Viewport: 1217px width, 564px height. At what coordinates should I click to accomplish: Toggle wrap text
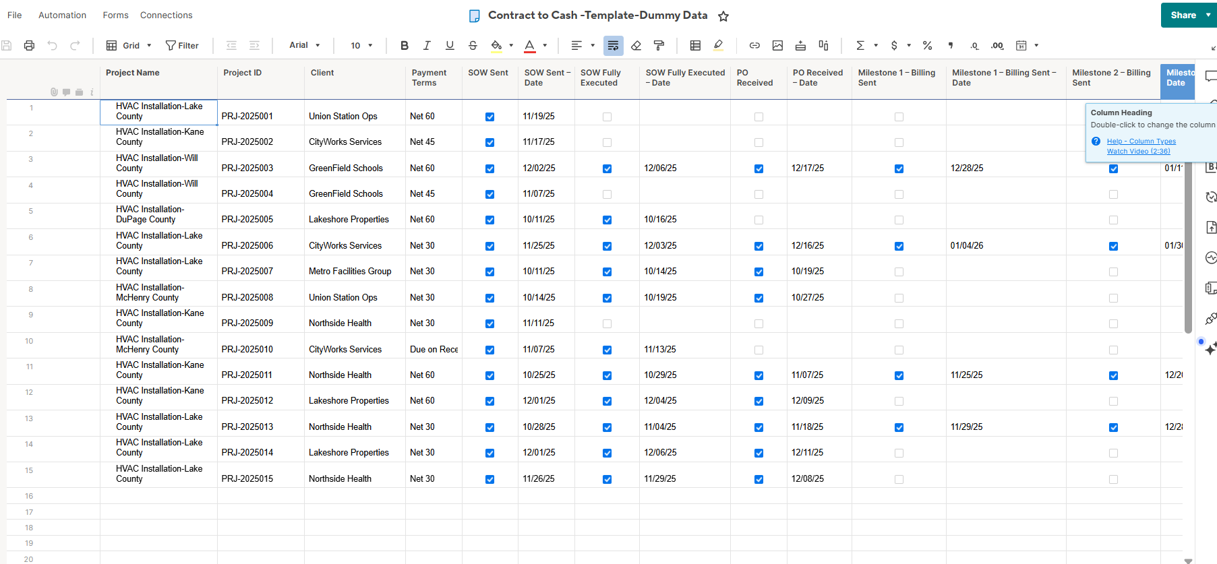[613, 45]
